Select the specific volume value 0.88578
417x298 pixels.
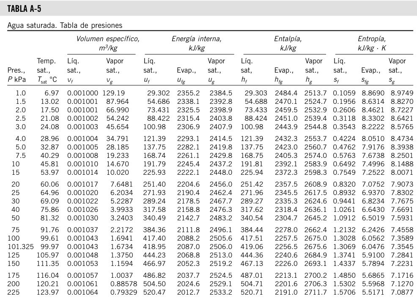123,284
